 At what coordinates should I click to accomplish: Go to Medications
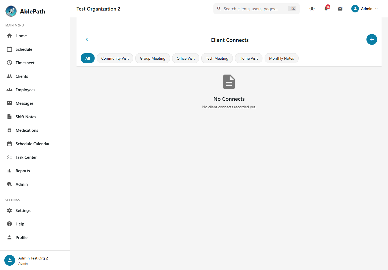pos(35,130)
